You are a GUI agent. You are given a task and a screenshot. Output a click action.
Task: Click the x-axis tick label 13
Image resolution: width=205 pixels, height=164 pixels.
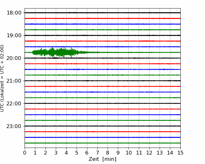[160, 153]
